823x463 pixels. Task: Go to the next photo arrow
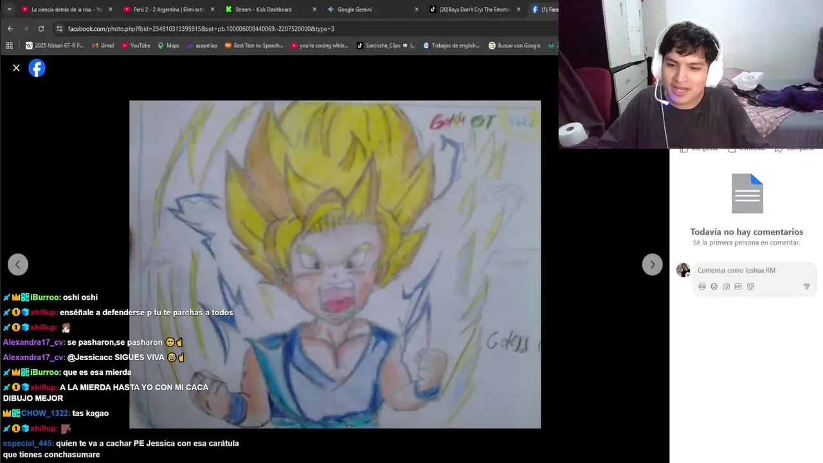coord(652,264)
